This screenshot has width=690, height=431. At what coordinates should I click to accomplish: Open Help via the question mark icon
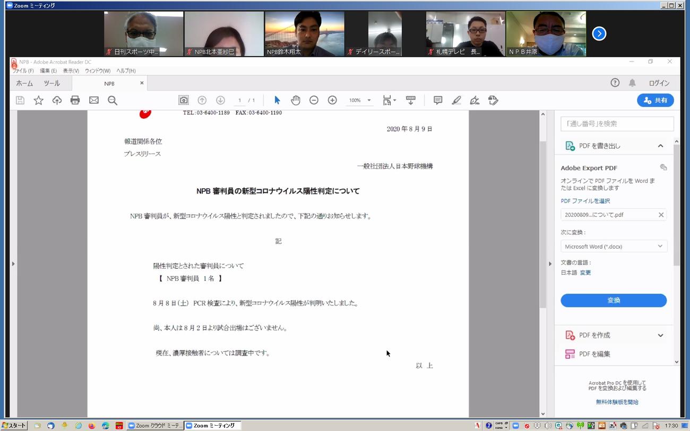tap(615, 83)
